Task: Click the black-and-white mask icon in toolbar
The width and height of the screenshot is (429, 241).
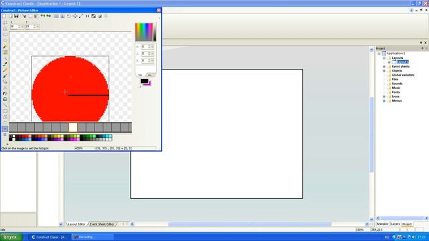Action: [x=94, y=16]
